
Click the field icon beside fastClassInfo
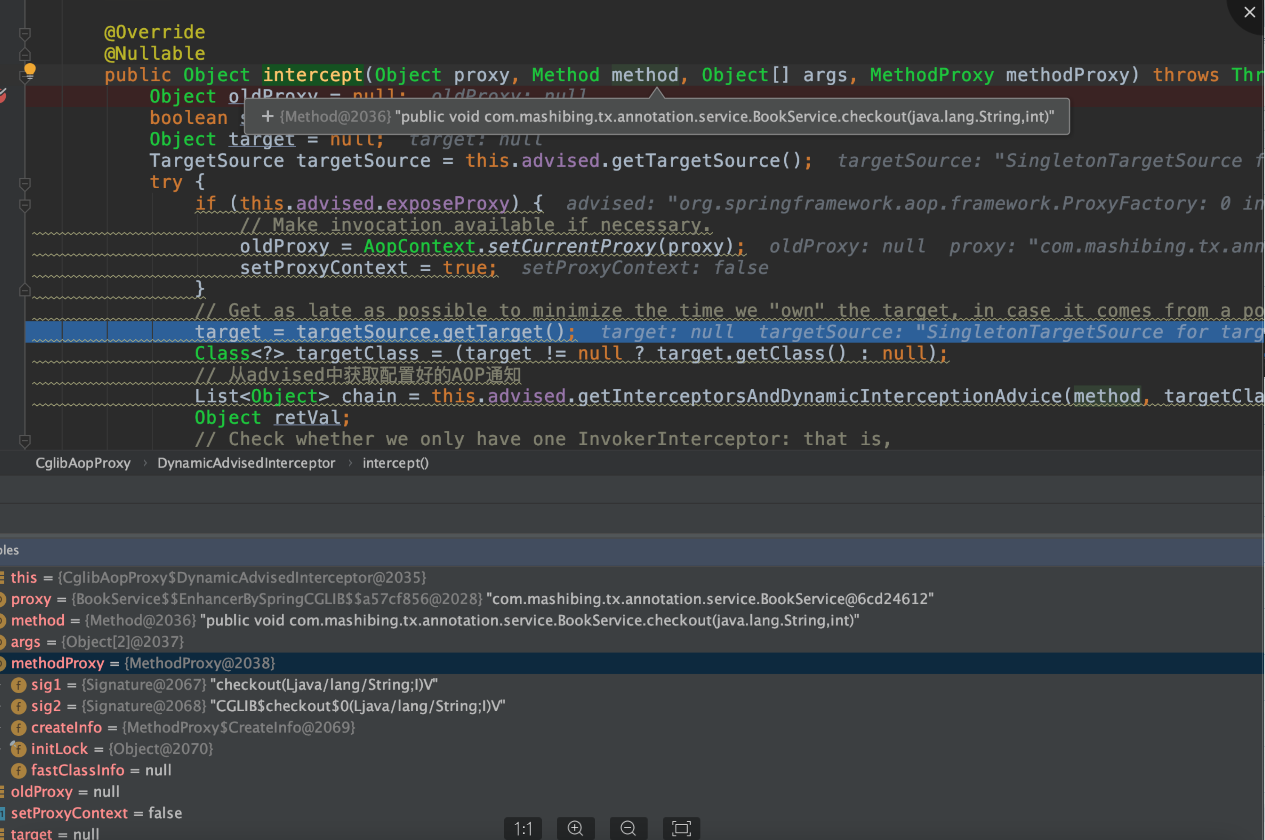pyautogui.click(x=19, y=770)
